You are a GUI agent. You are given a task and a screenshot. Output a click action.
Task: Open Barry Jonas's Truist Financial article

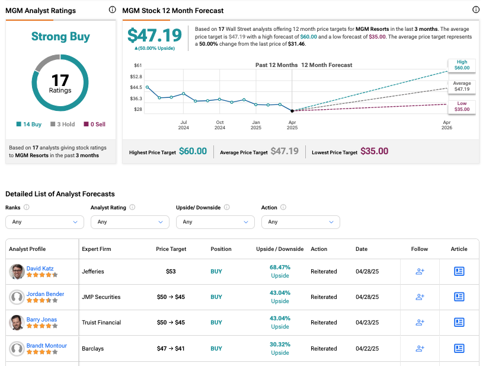pos(459,322)
